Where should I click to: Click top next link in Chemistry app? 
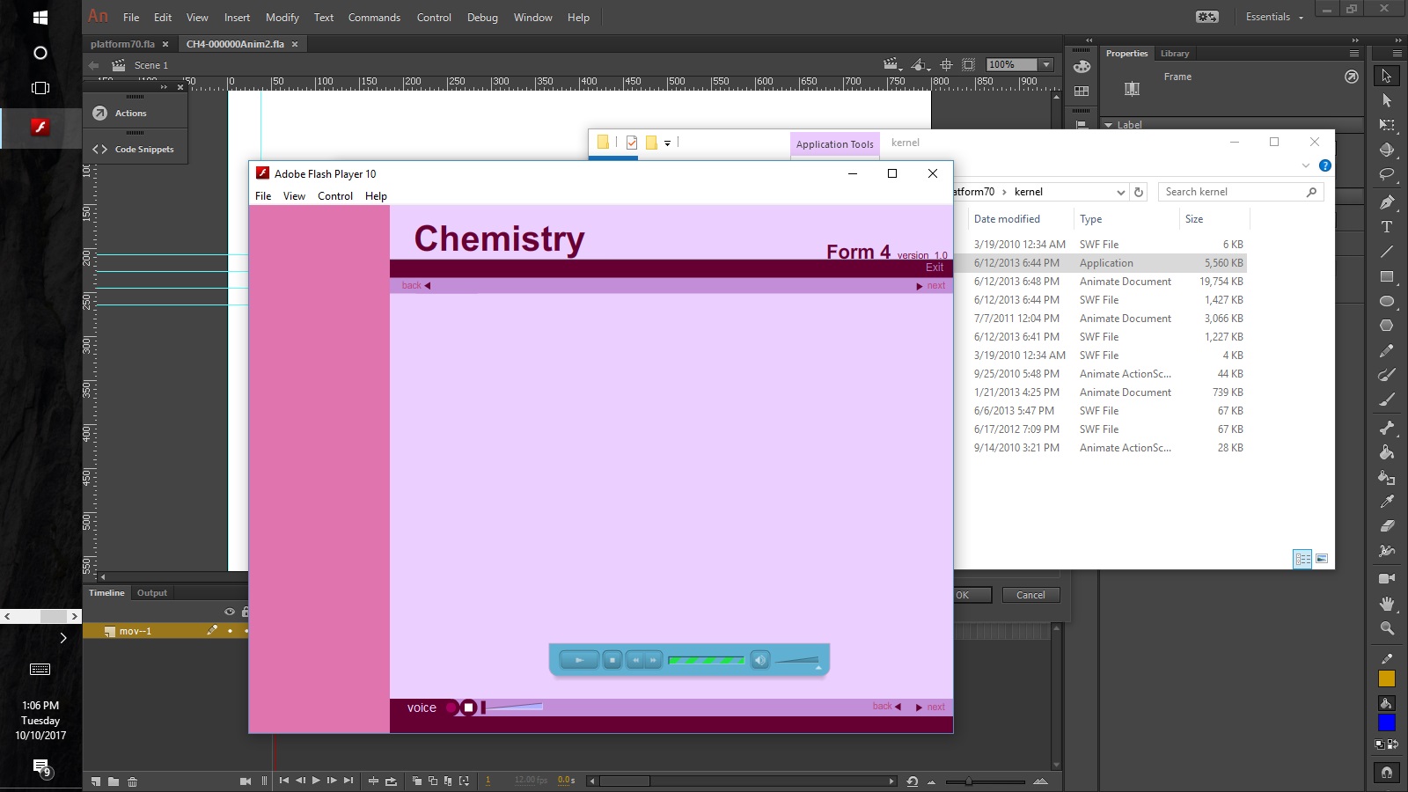point(931,286)
